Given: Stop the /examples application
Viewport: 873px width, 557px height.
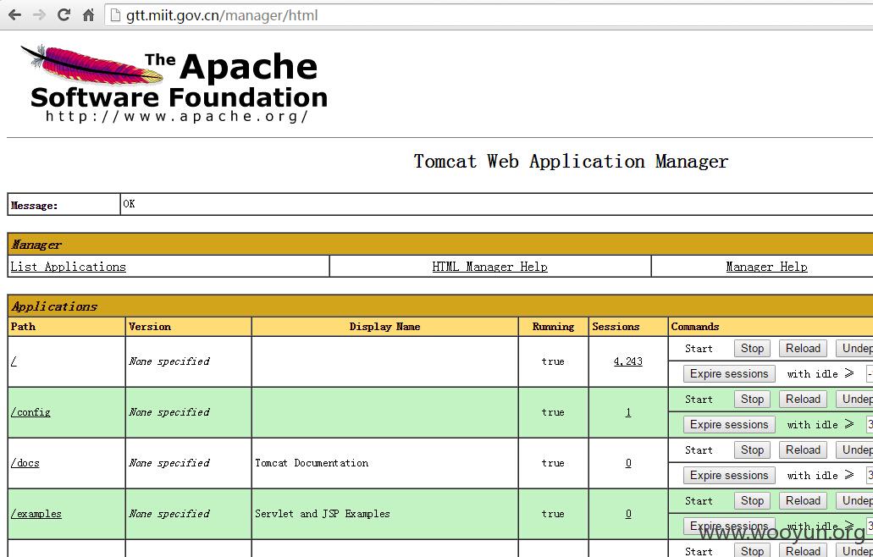Looking at the screenshot, I should (x=752, y=501).
